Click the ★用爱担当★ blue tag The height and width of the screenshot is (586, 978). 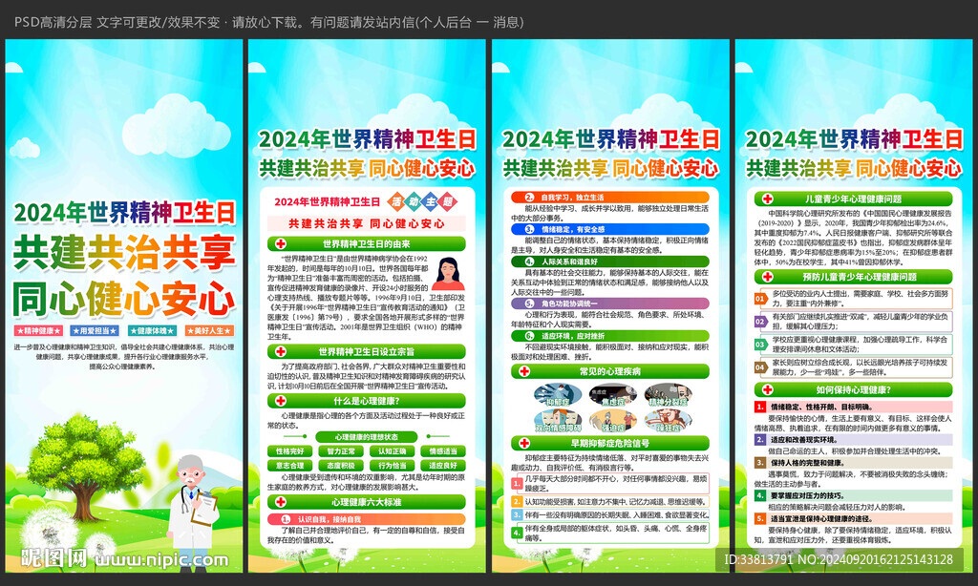tap(95, 330)
